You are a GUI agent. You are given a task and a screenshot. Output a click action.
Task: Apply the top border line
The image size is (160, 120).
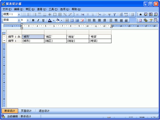pos(40,14)
